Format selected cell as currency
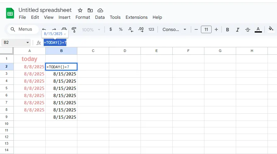277x154 pixels. coord(111,29)
